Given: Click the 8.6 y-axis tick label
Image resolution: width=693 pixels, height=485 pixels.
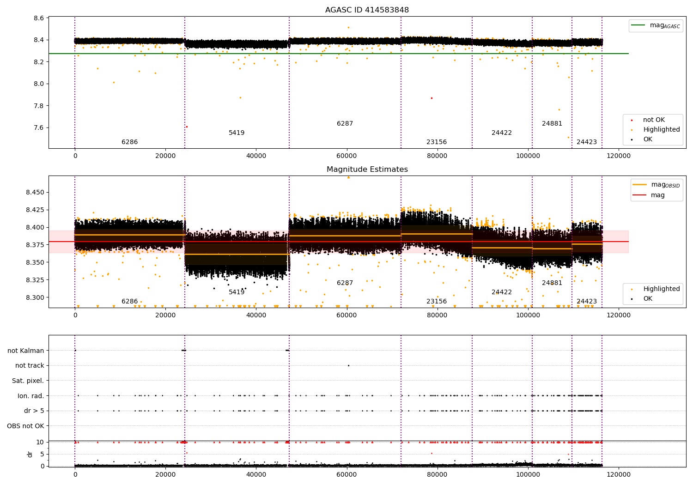Looking at the screenshot, I should click(39, 18).
